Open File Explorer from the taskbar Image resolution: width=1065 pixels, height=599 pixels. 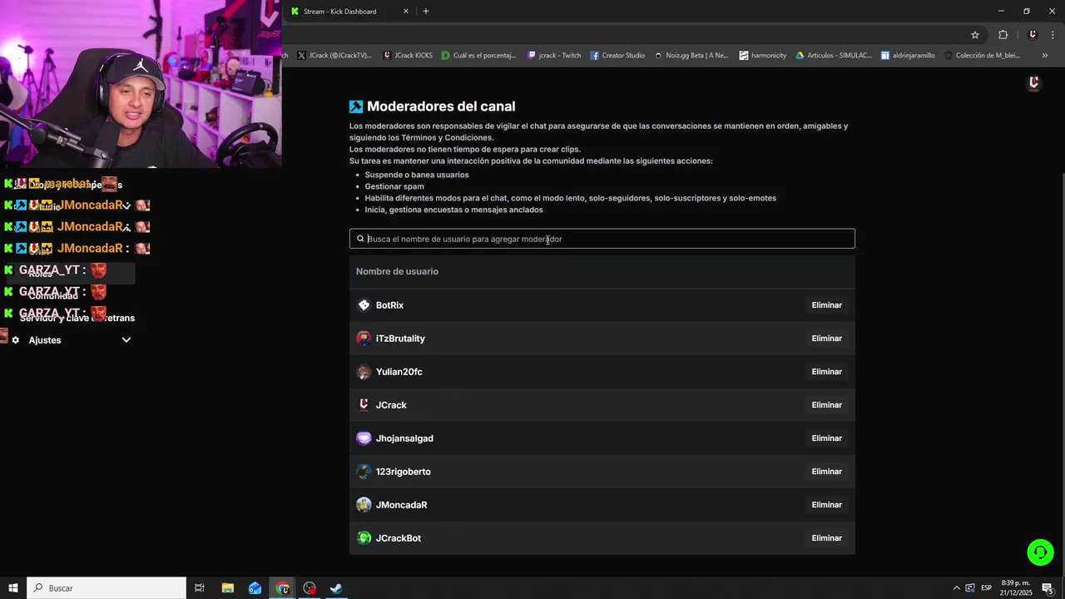pyautogui.click(x=227, y=588)
